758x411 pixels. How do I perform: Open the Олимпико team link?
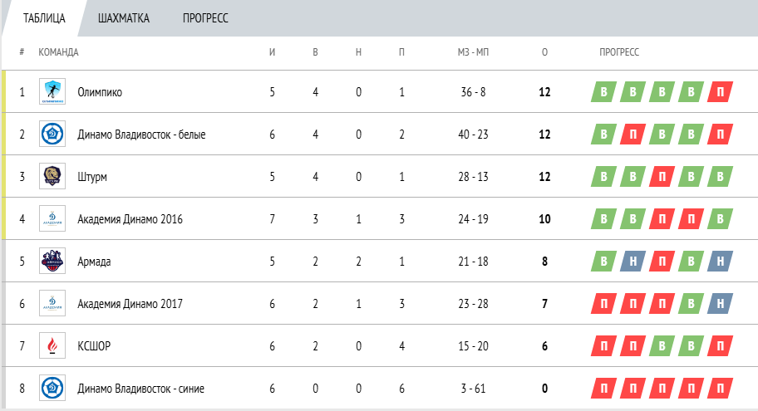coord(100,92)
